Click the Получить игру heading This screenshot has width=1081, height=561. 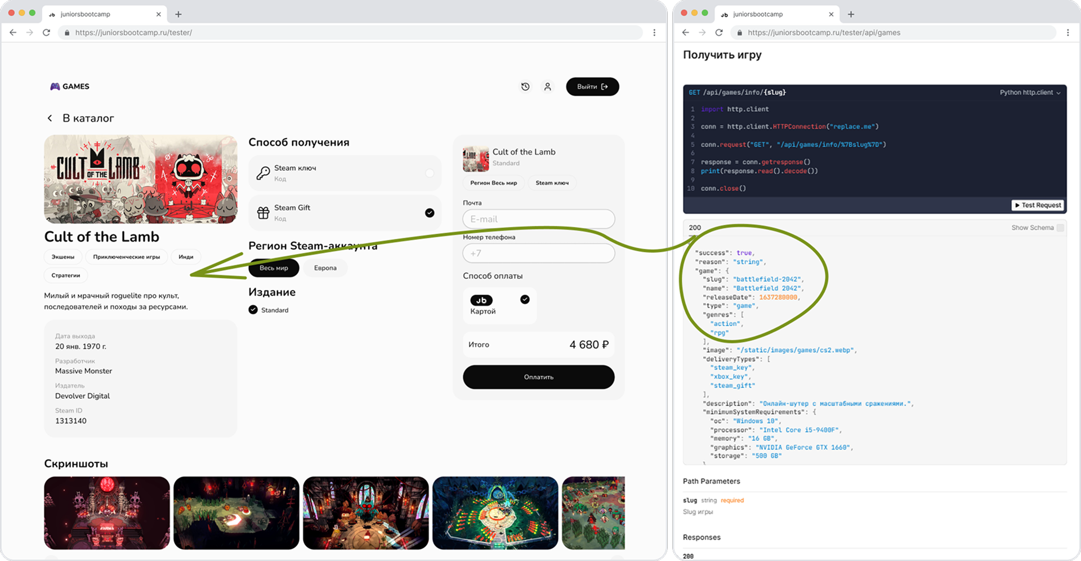722,55
